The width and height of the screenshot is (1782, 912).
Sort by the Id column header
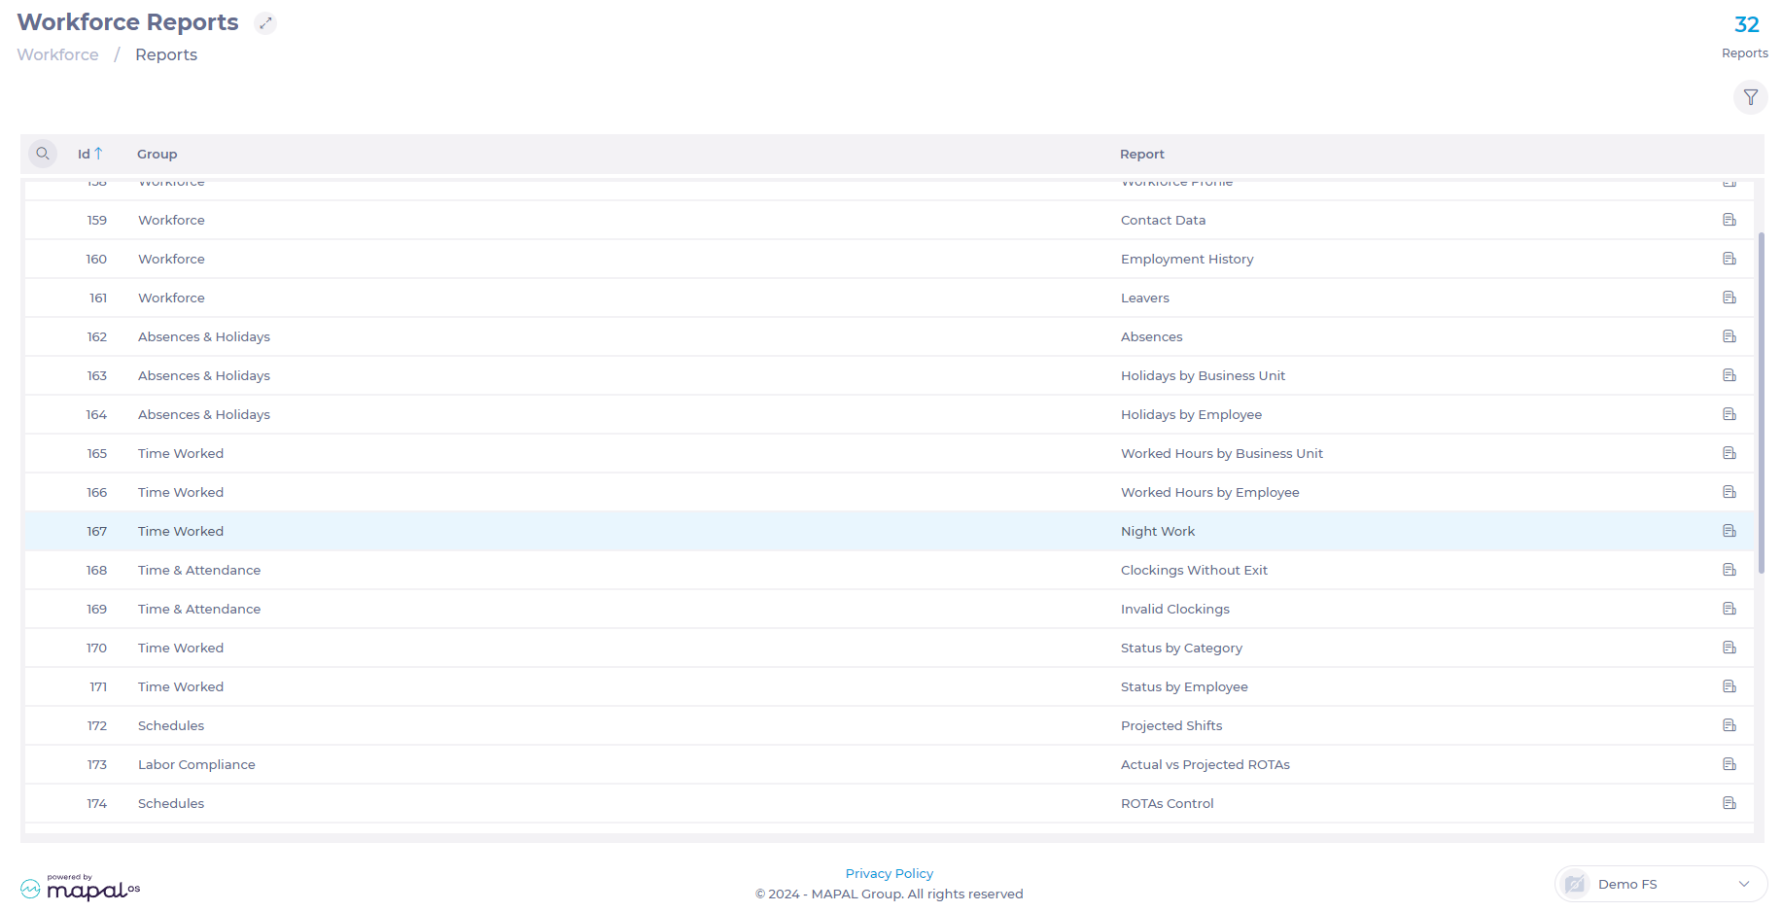[x=89, y=154]
